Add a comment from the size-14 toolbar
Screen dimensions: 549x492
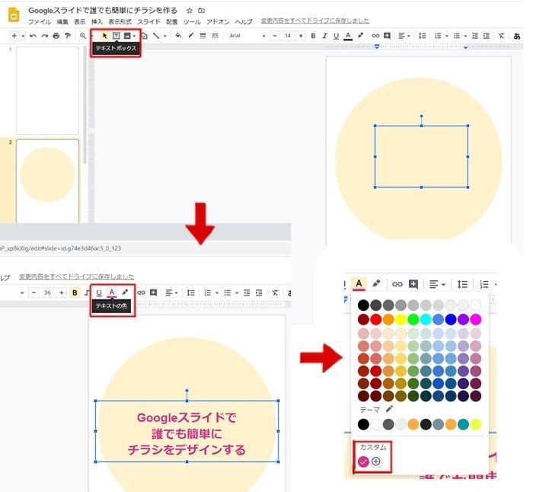(387, 36)
